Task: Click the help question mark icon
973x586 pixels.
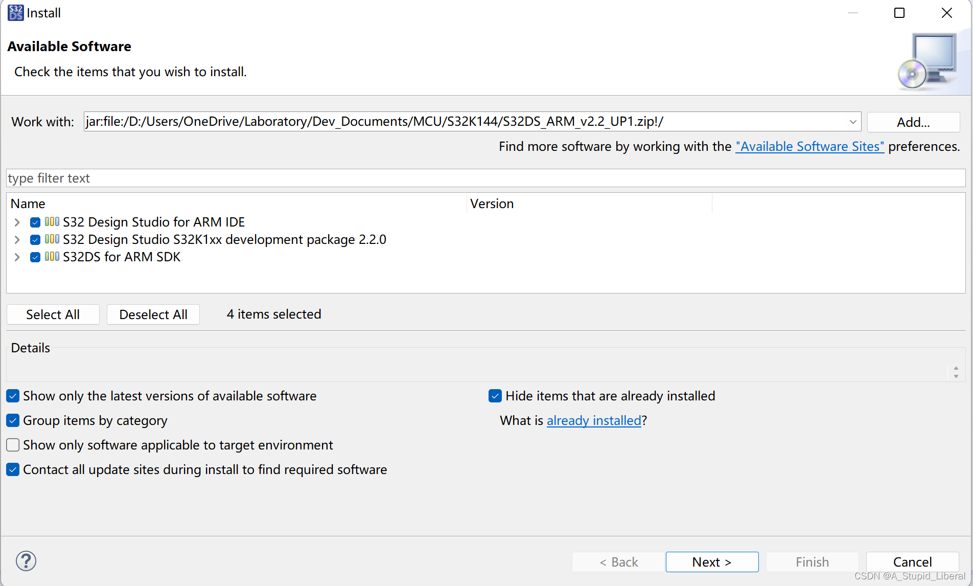Action: tap(26, 561)
